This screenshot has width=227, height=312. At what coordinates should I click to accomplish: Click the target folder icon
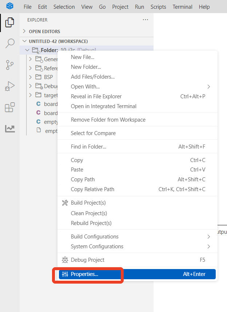(38, 95)
